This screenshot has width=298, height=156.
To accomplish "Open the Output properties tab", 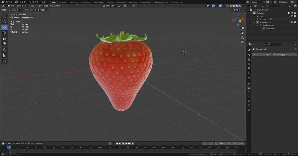I will tap(249, 60).
